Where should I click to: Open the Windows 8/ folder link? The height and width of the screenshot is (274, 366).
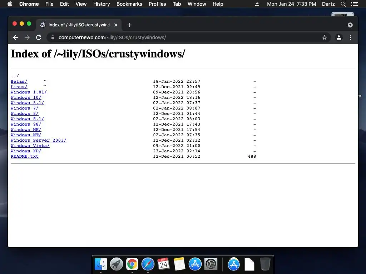(x=25, y=113)
